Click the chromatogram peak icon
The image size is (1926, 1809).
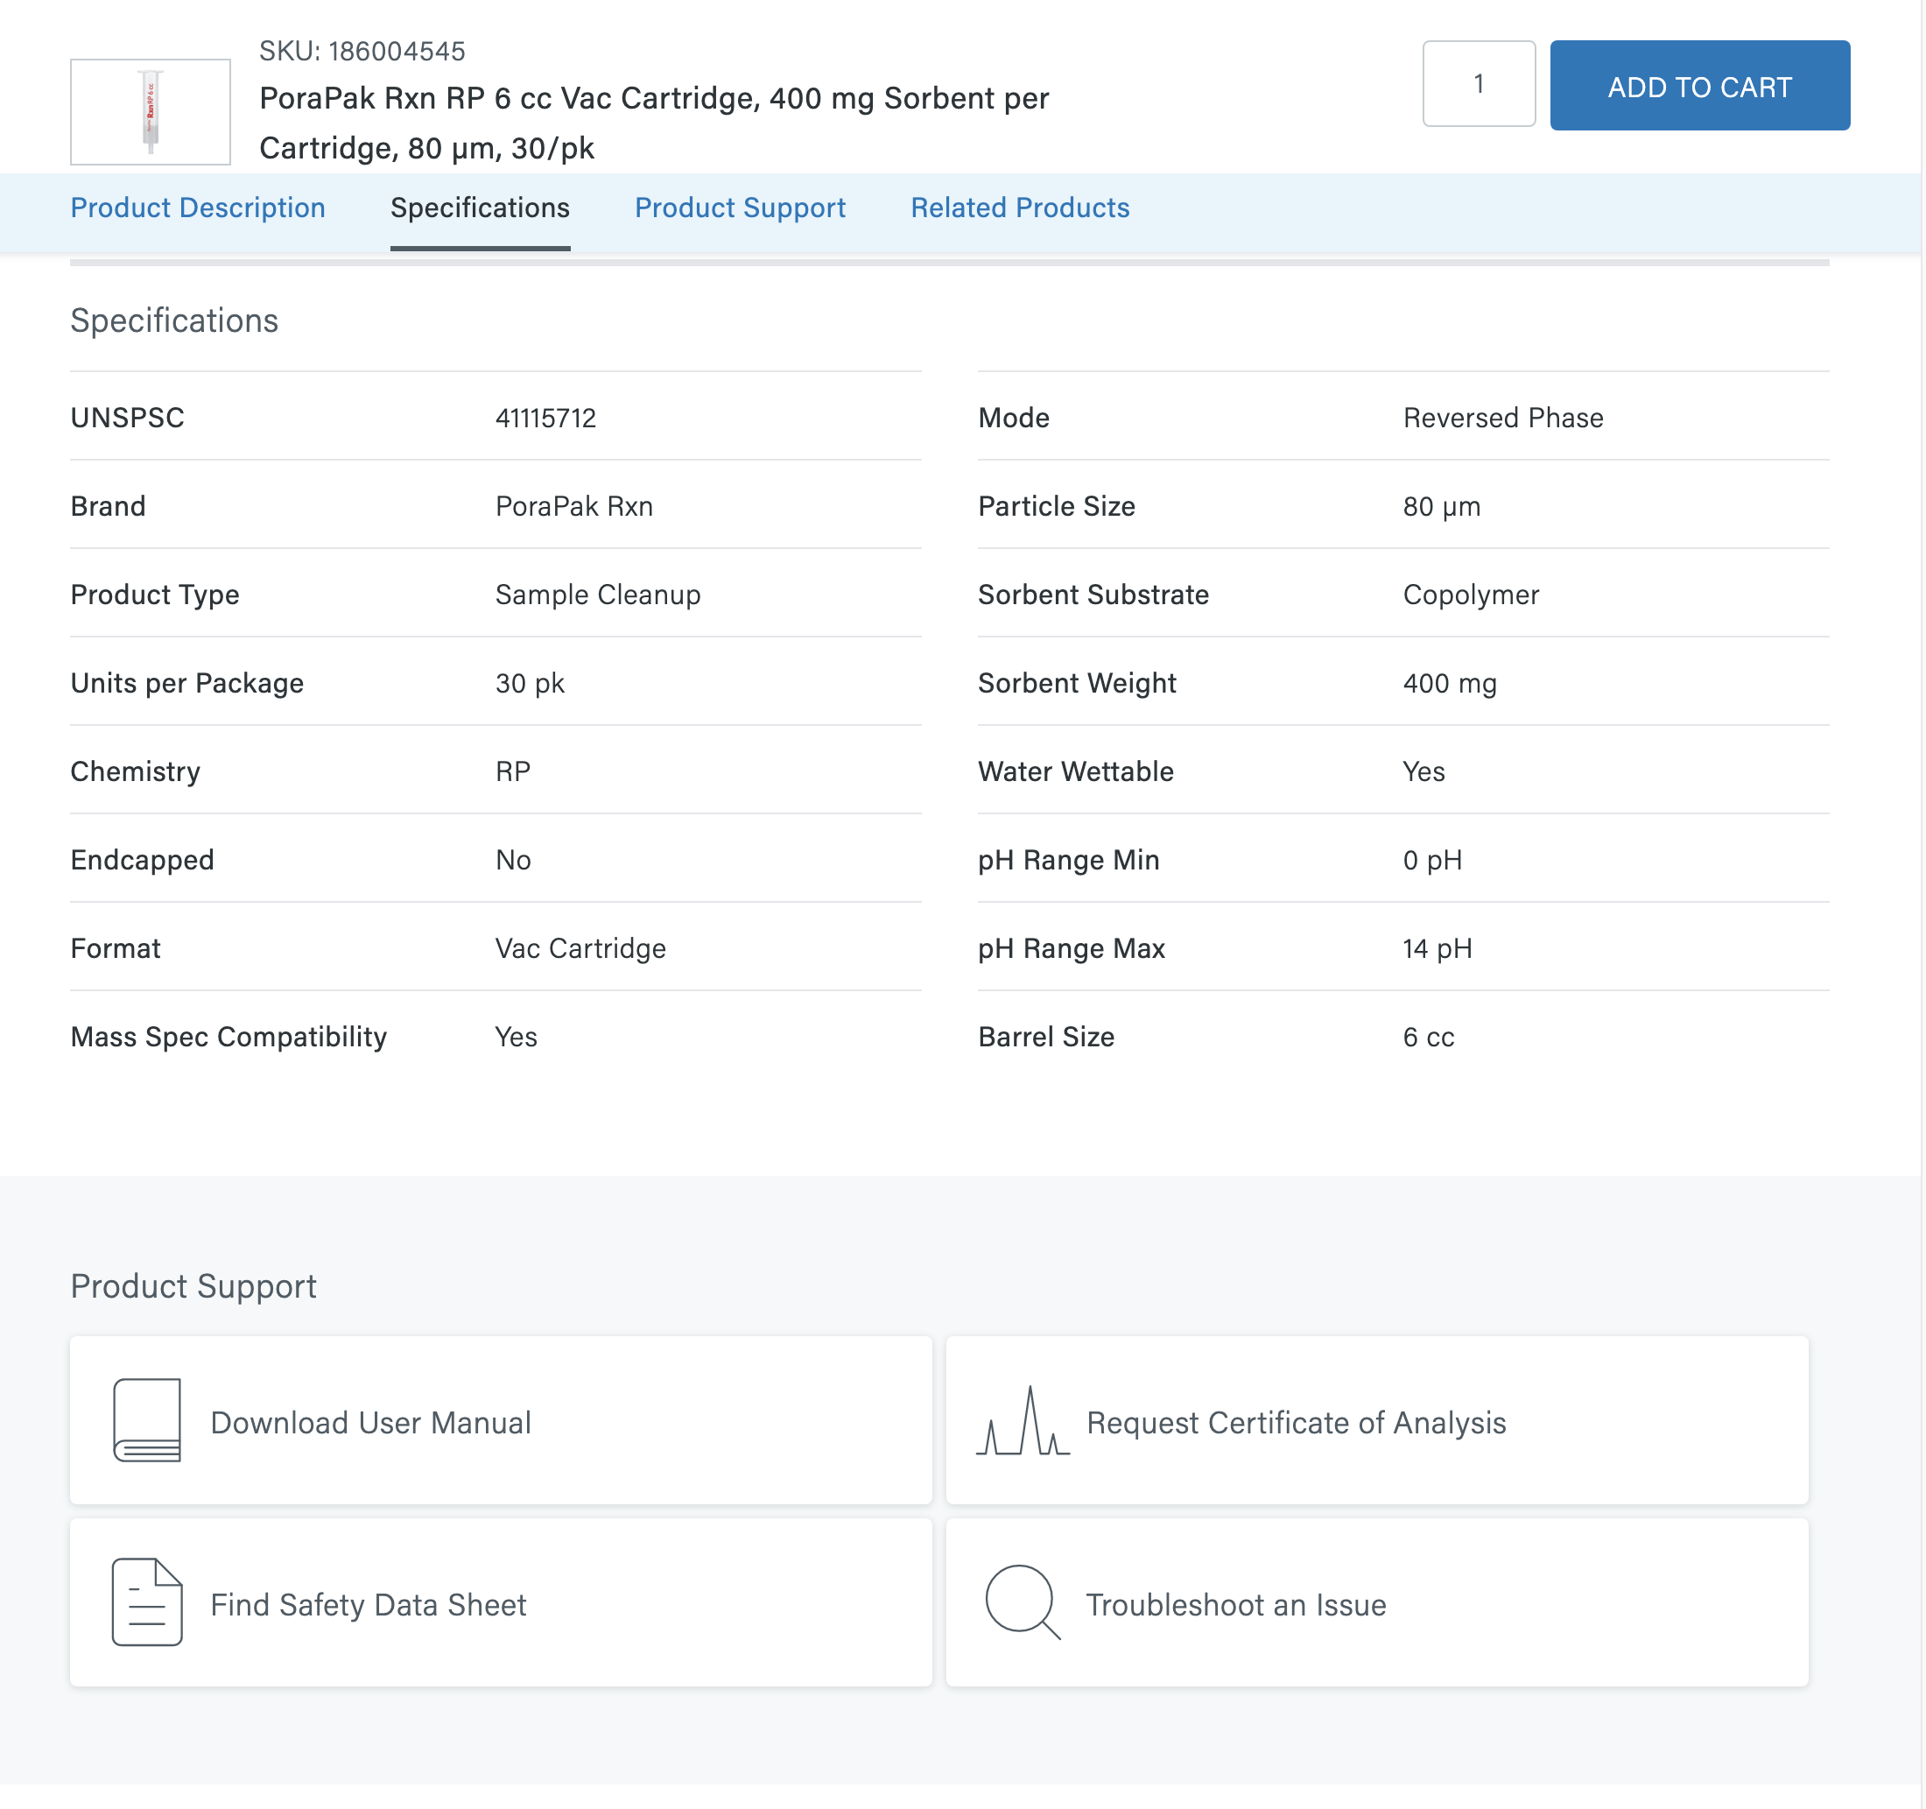point(1023,1421)
